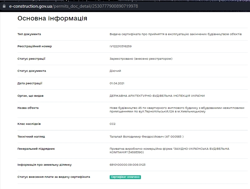Viewport: 250px width, 189px height.
Task: Click object name 'Нове будівництво 45-ти квартирного'
Action: (x=177, y=110)
